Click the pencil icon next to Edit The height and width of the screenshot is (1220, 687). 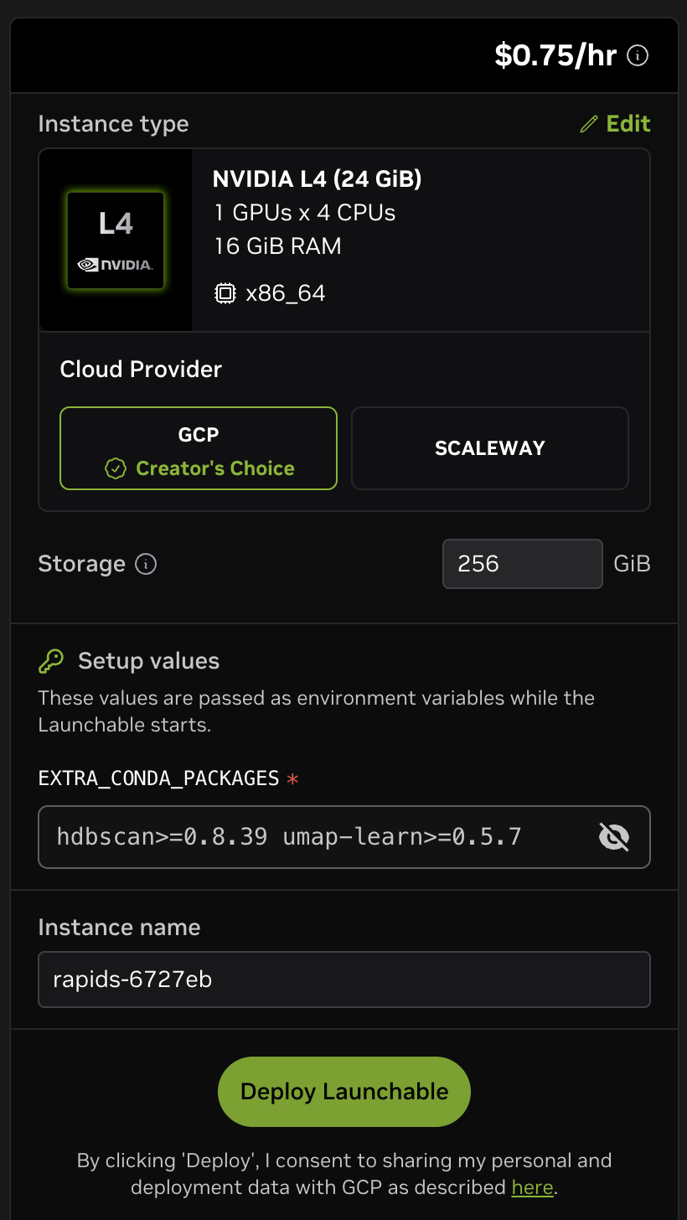pos(589,124)
